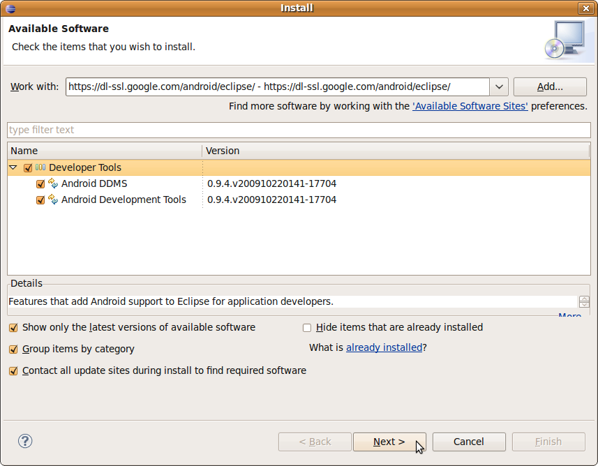Screen dimensions: 598x466
Task: Disable 'Group items by category'
Action: tap(13, 349)
